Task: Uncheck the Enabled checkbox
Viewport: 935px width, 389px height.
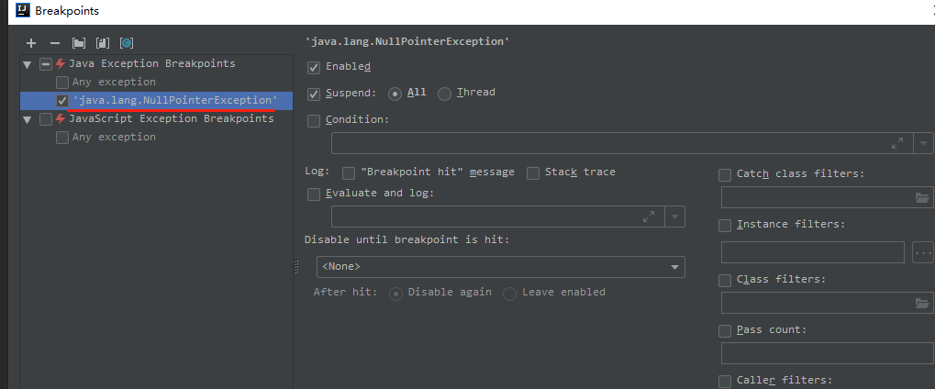Action: point(314,67)
